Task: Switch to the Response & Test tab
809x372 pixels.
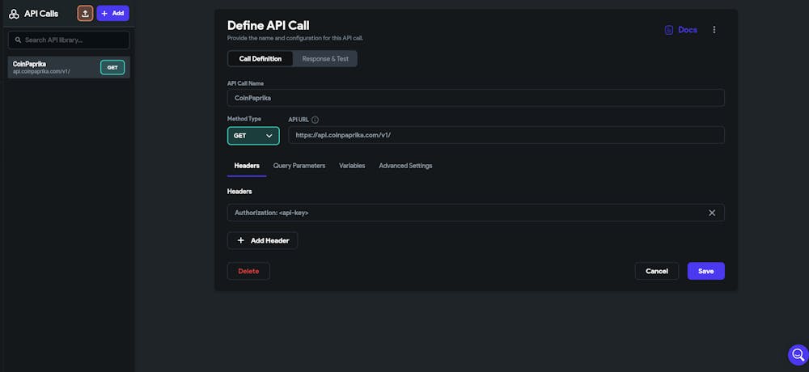Action: [325, 59]
